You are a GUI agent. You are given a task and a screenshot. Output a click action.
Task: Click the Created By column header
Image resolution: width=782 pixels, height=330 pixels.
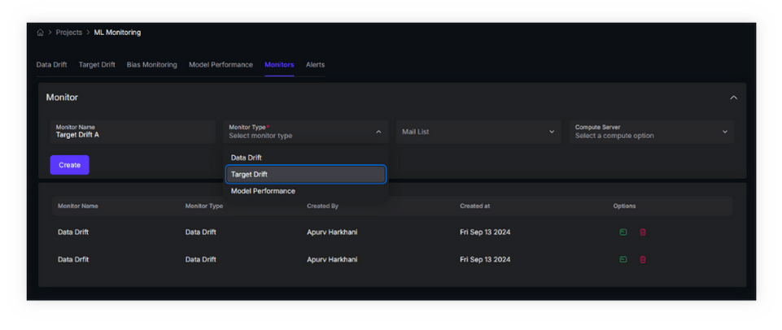322,206
